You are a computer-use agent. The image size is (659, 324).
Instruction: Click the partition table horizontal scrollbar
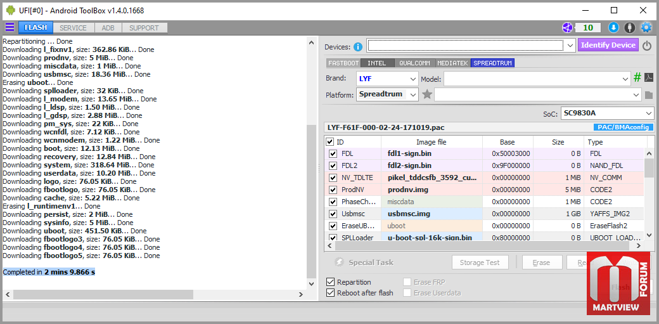coord(483,246)
